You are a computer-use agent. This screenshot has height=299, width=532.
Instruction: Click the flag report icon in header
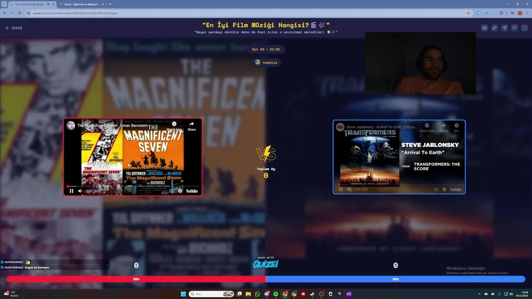click(x=515, y=28)
